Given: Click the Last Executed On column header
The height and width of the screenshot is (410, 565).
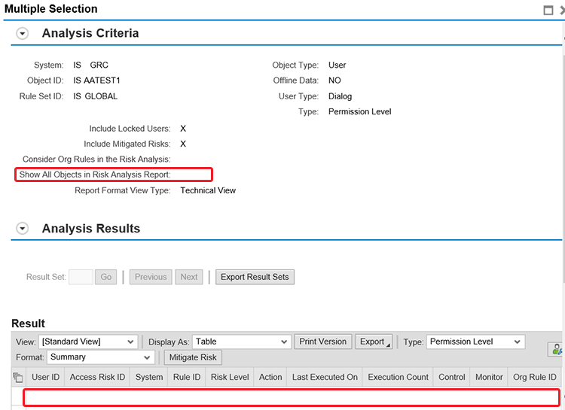Looking at the screenshot, I should pos(325,378).
